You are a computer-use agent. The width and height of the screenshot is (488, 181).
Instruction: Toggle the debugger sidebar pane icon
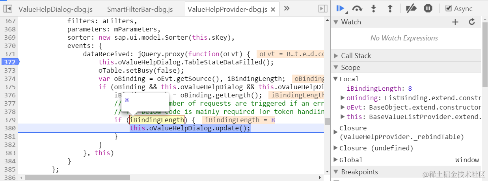tap(323, 9)
